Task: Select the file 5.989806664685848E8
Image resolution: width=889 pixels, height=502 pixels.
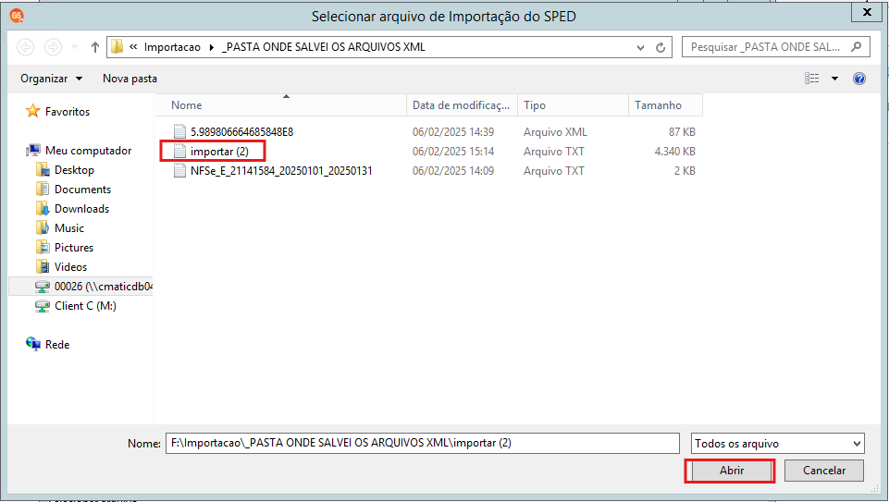Action: [241, 132]
